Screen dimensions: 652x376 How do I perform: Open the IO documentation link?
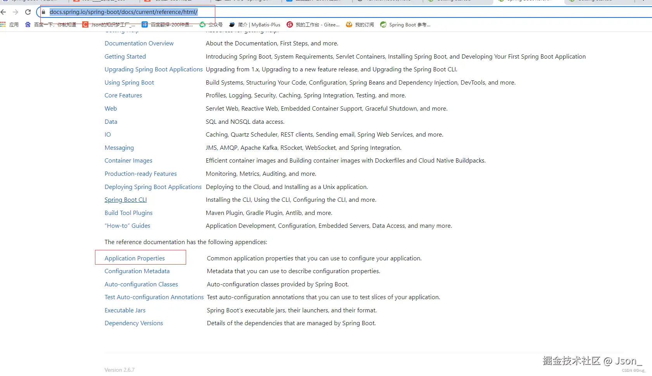point(108,135)
